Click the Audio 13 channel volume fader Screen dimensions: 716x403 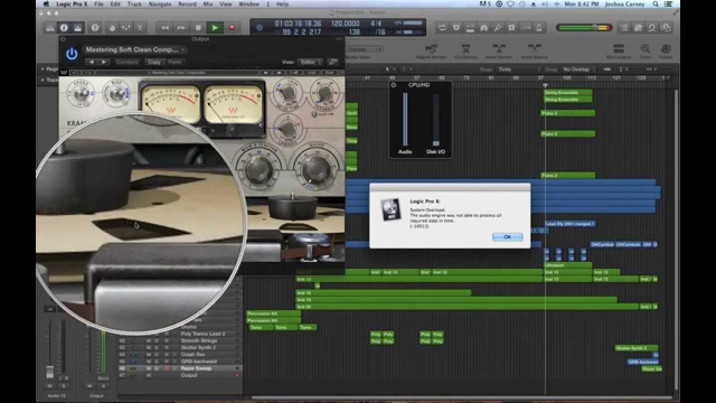point(50,372)
